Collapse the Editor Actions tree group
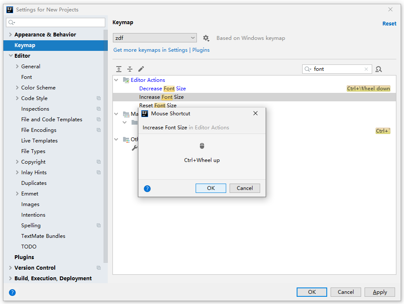The width and height of the screenshot is (404, 304). 116,80
